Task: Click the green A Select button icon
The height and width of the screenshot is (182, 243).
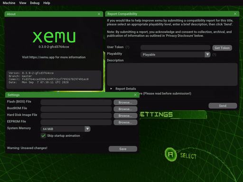Action: (170, 155)
